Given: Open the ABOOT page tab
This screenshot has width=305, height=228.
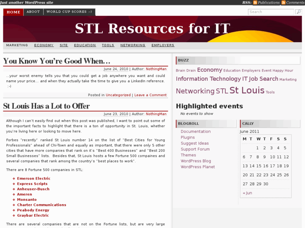Looking at the screenshot, I should pos(33,12).
